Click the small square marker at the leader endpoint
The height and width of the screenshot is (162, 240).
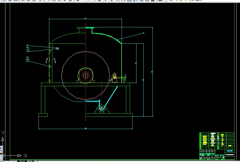coord(58,48)
